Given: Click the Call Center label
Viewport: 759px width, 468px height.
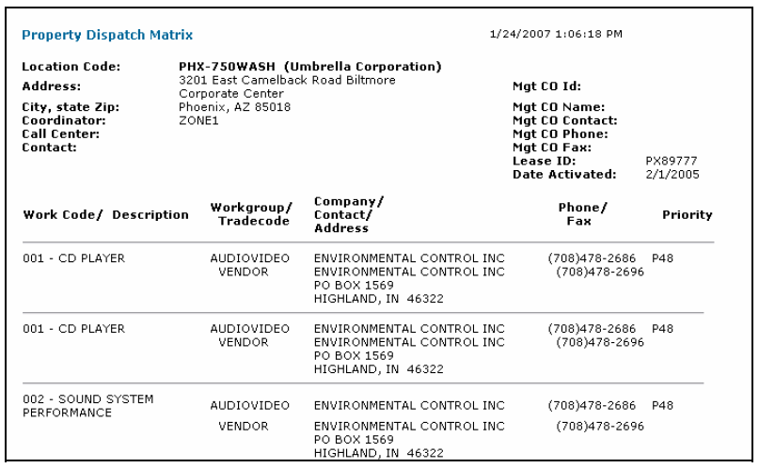Looking at the screenshot, I should click(x=60, y=133).
